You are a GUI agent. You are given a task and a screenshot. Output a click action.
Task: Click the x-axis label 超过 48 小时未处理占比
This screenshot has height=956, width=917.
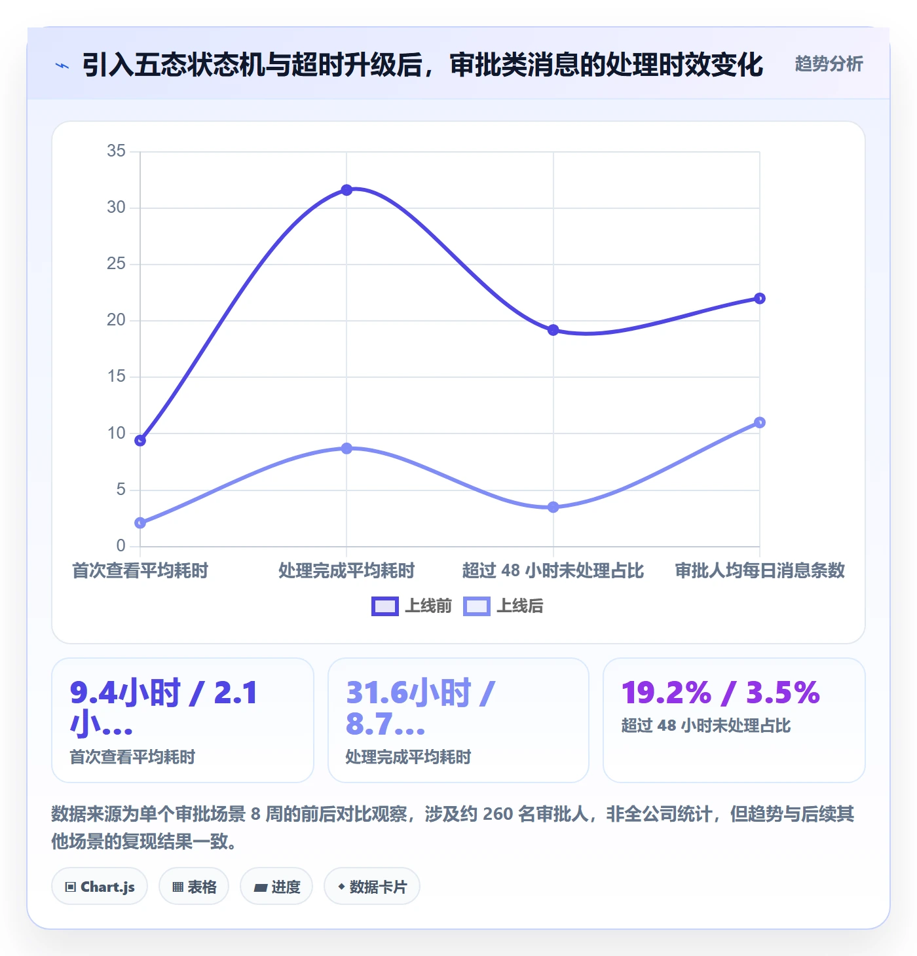tap(553, 571)
